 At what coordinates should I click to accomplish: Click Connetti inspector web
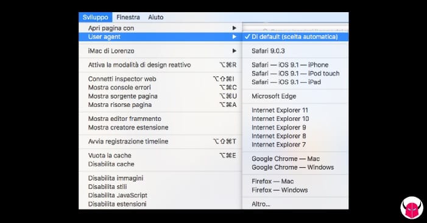pos(160,79)
